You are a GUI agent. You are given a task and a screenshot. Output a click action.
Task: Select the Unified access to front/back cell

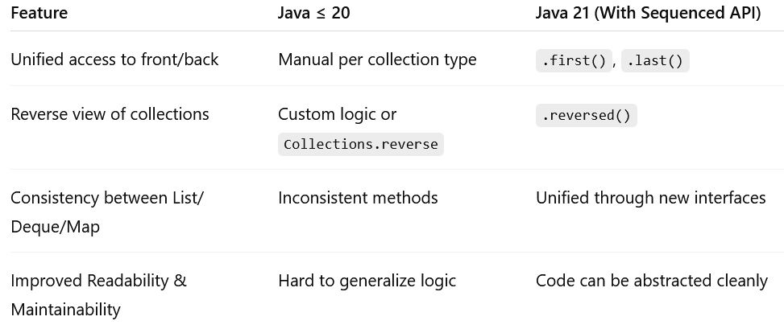click(x=114, y=60)
